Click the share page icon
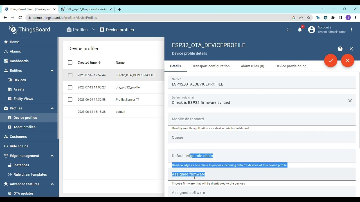The image size is (360, 202). point(301,18)
